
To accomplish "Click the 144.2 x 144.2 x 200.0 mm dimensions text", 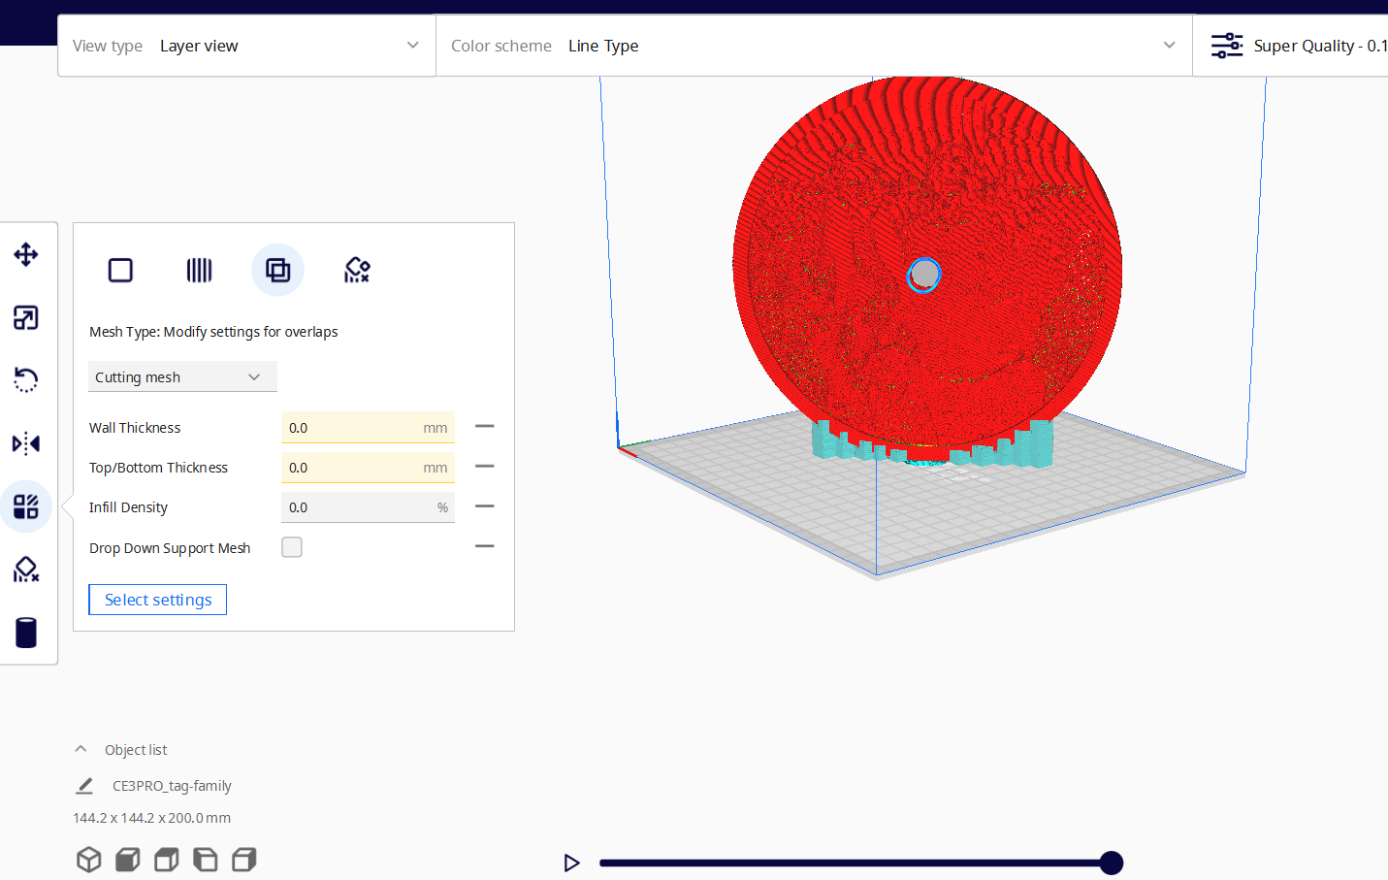I will [x=152, y=818].
